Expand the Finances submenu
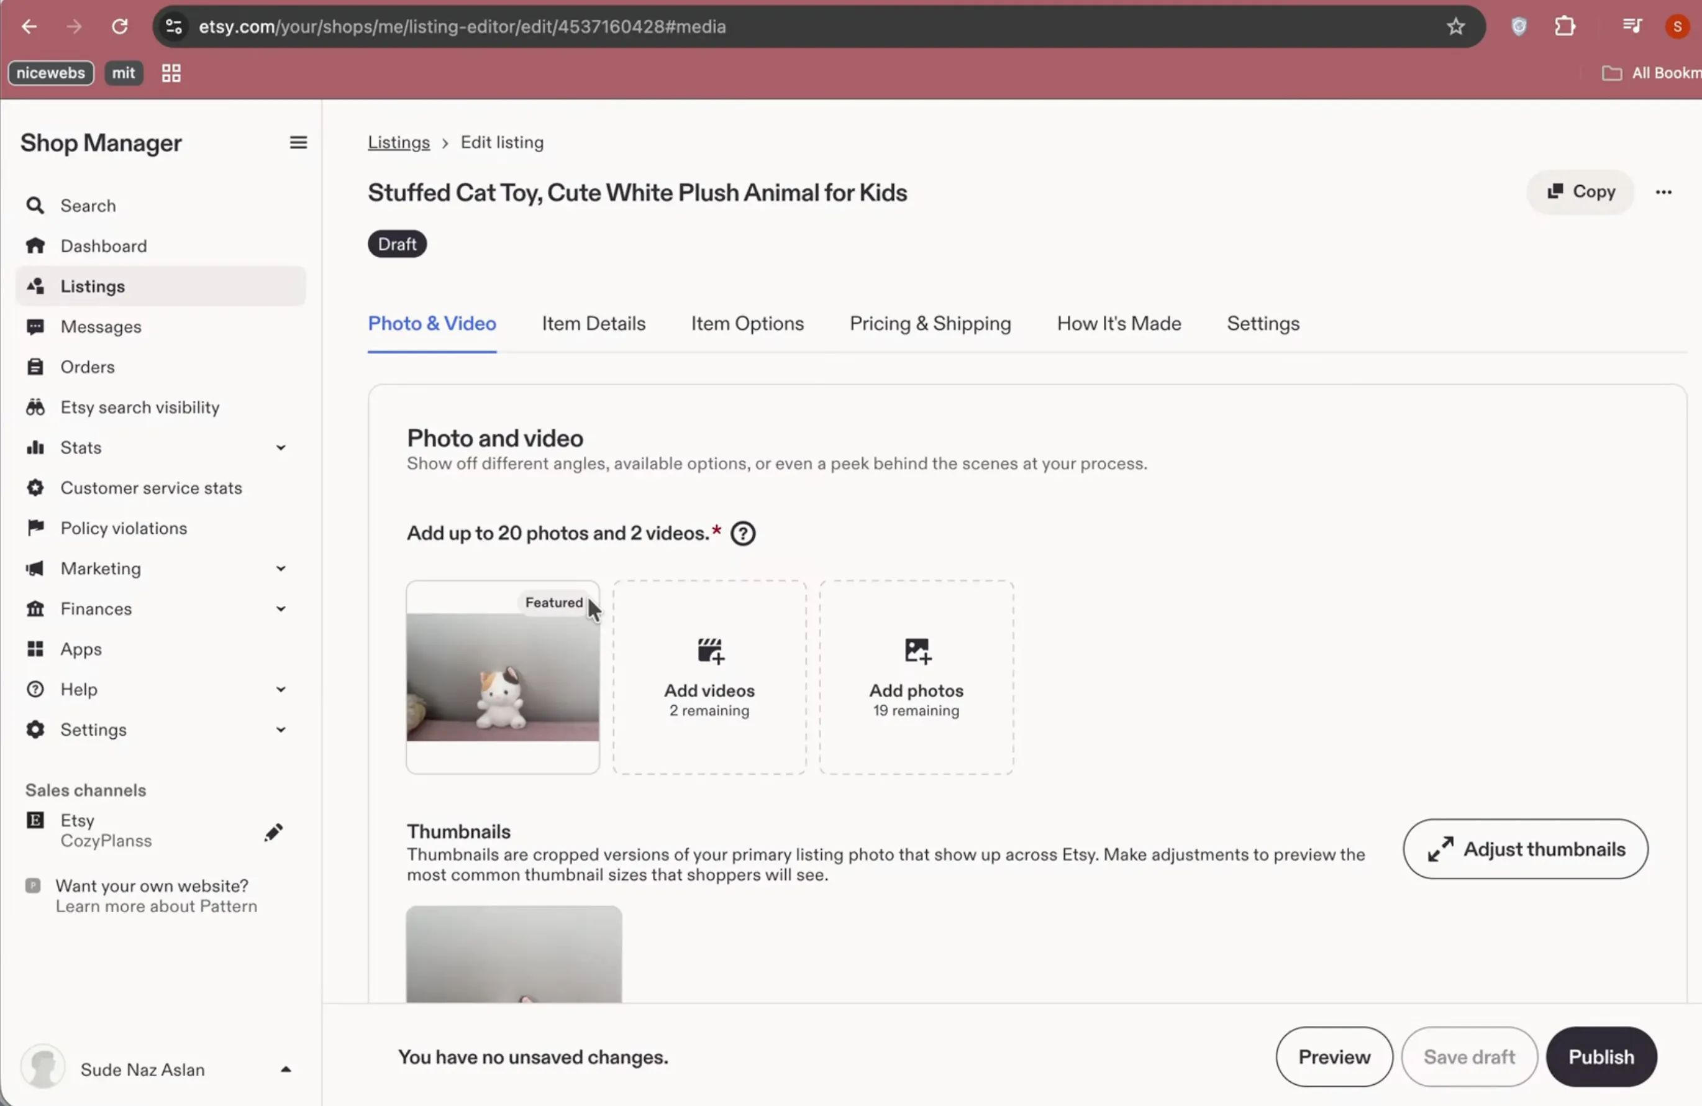 coord(281,609)
